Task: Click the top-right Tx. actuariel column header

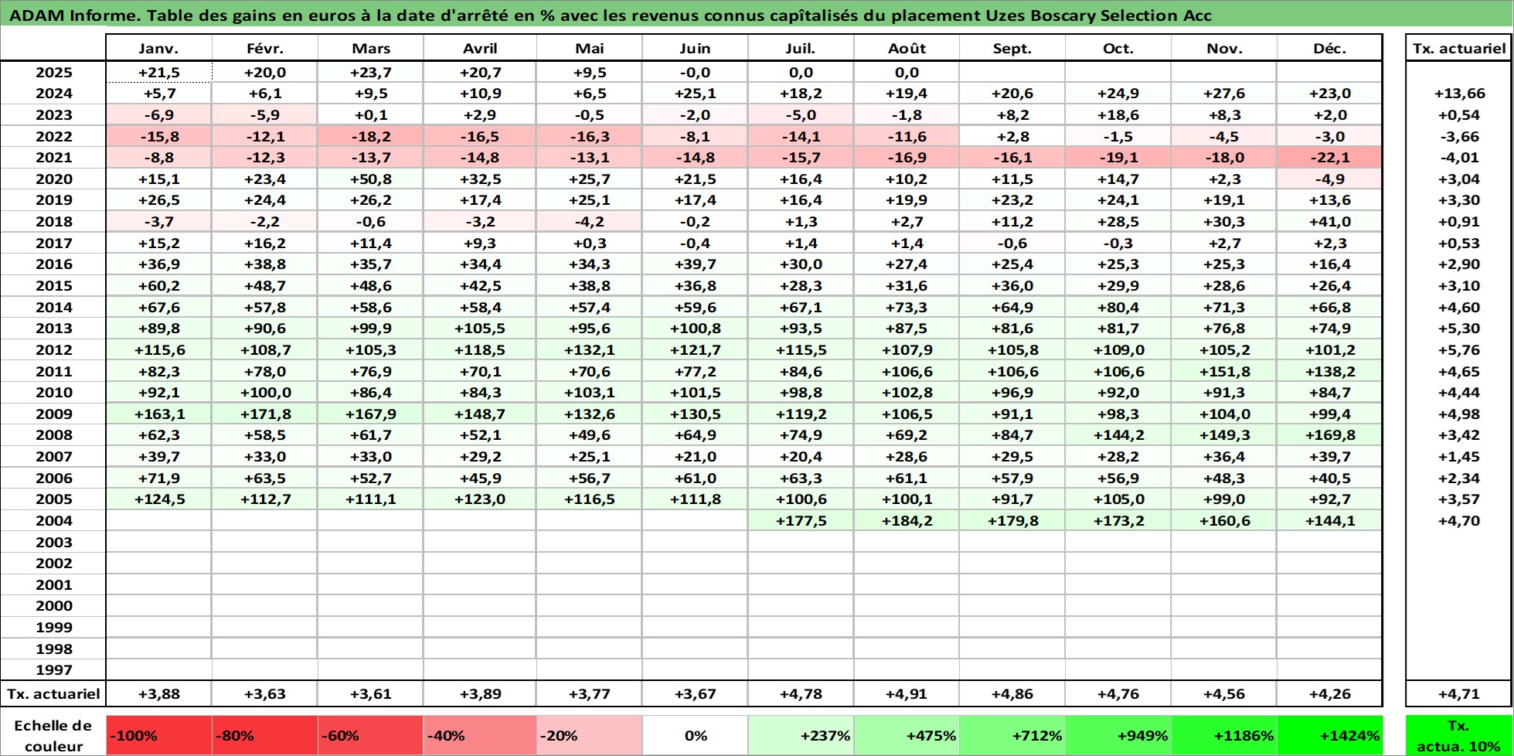Action: coord(1459,48)
